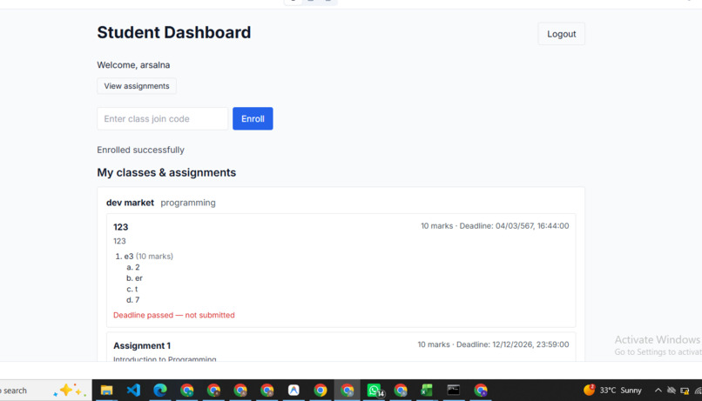Click the sparkle search highlights icon
This screenshot has height=401, width=702.
pyautogui.click(x=70, y=391)
